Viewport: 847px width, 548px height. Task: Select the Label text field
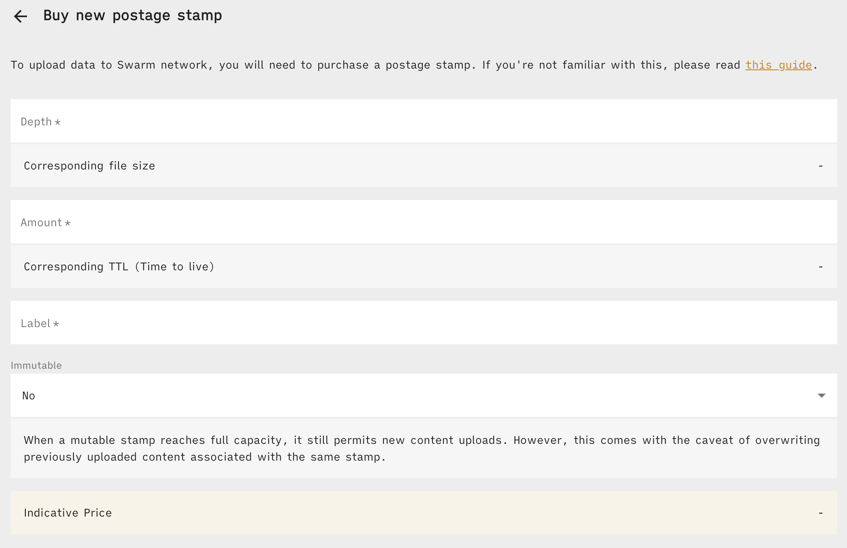click(423, 323)
